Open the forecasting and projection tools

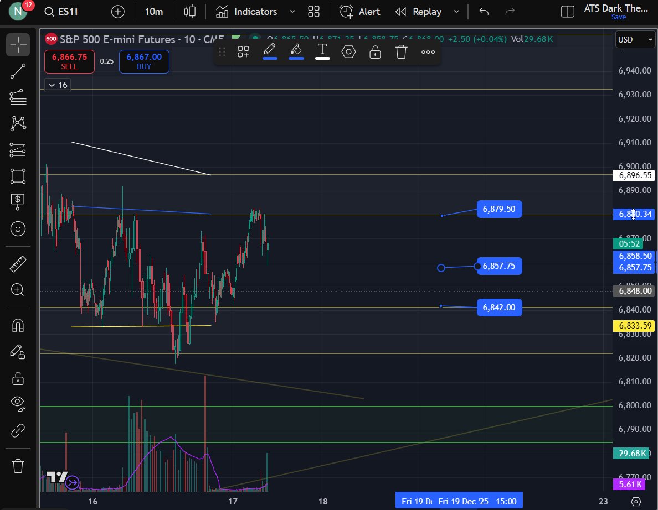click(18, 149)
